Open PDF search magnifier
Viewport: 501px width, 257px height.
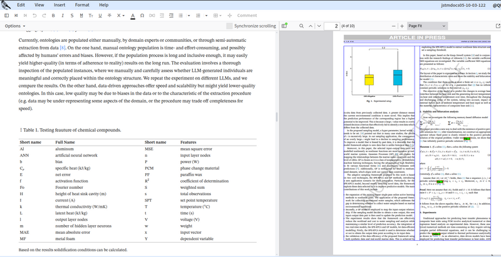tap(301, 26)
